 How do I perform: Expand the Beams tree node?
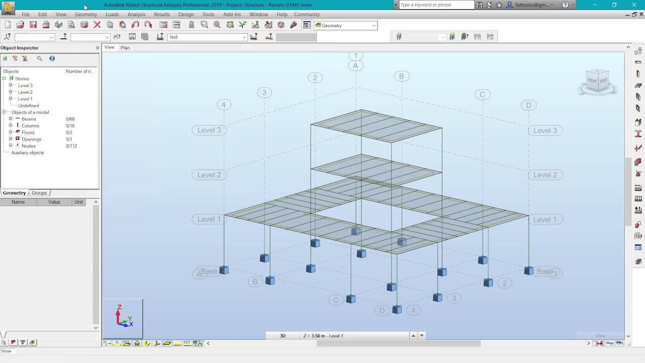[11, 119]
